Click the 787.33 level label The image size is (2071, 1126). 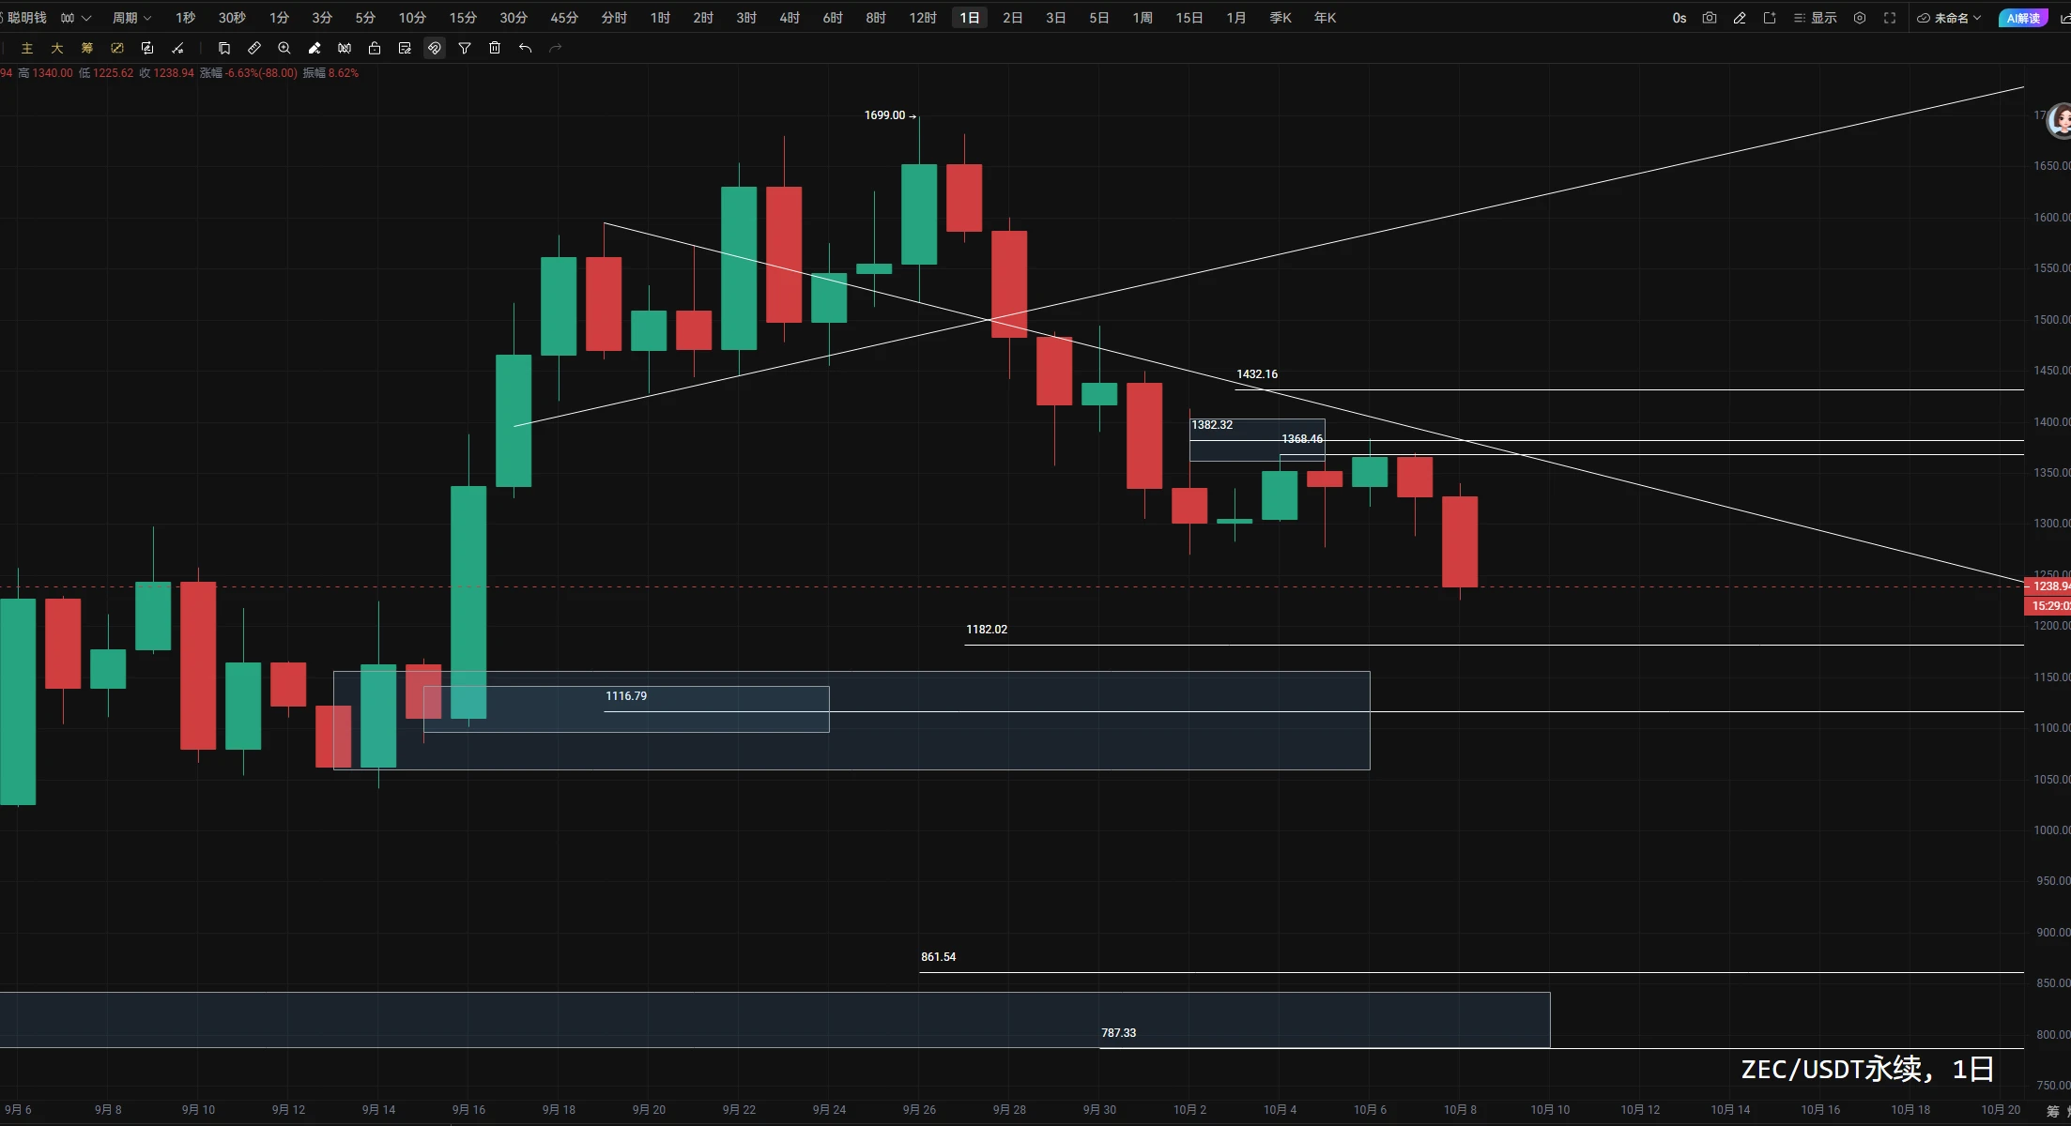(x=1118, y=1033)
